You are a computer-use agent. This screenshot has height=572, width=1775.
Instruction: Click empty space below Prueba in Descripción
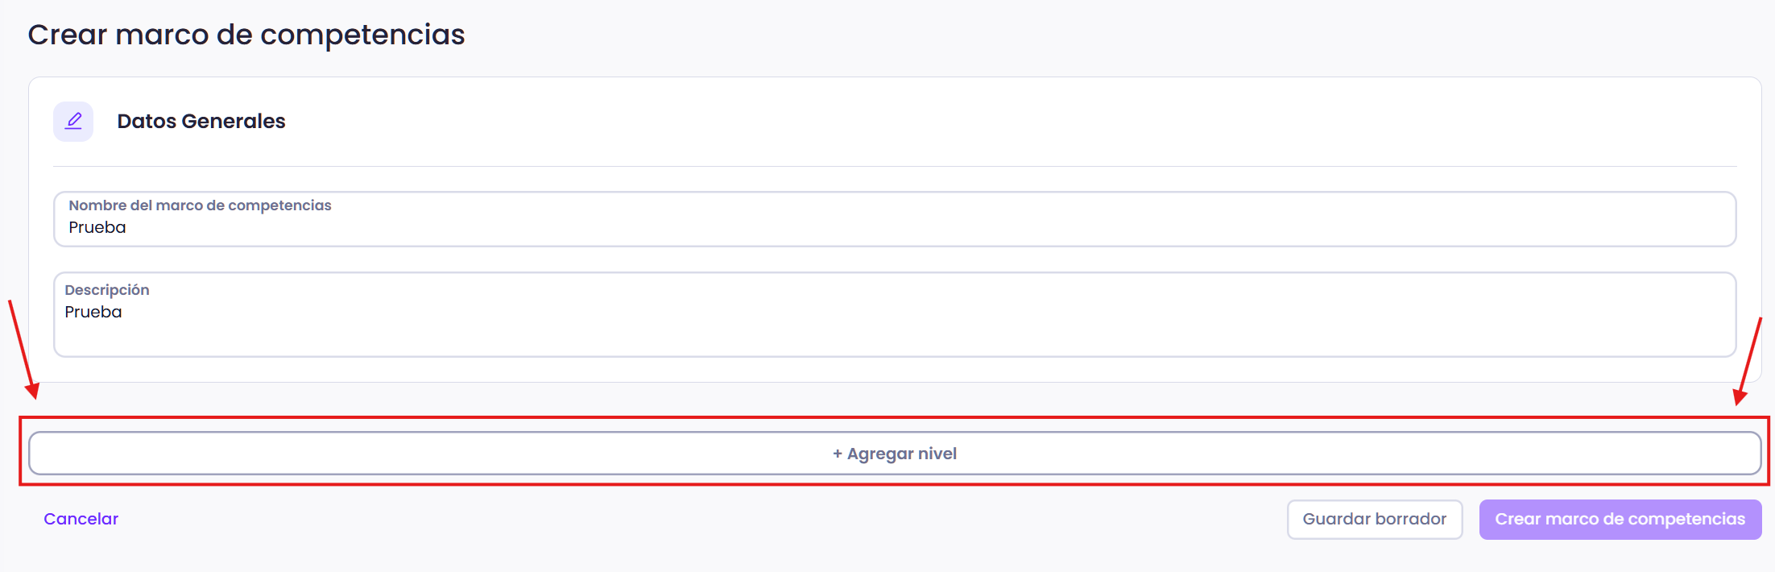pos(483,340)
